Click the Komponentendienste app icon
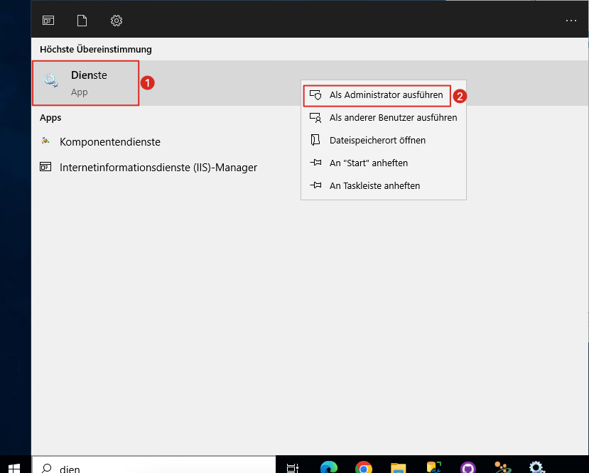This screenshot has height=473, width=589. click(x=45, y=141)
